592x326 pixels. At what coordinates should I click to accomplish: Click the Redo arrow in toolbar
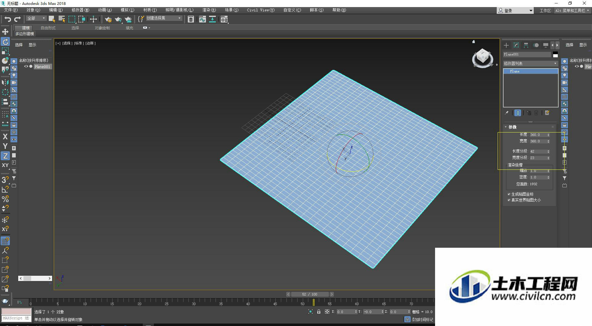point(18,19)
